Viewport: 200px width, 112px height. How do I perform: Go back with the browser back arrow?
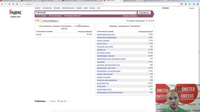point(2,4)
